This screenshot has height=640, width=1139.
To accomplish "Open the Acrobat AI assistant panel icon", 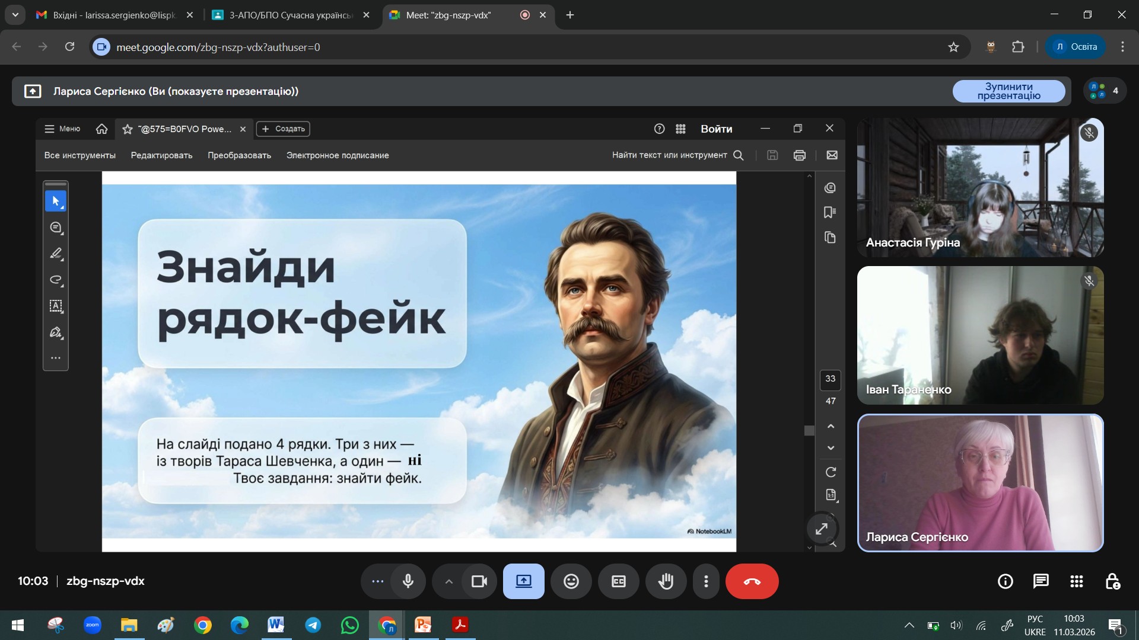I will (x=830, y=188).
